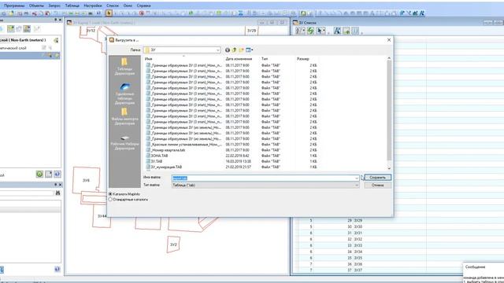504x283 pixels.
Task: Click the layer settings icon beside Non-Earth layer
Action: tap(56, 40)
